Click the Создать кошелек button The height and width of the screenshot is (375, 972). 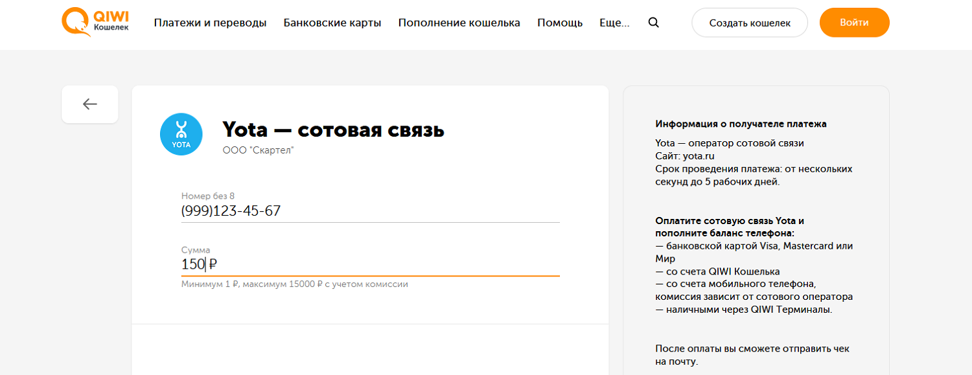click(x=750, y=23)
